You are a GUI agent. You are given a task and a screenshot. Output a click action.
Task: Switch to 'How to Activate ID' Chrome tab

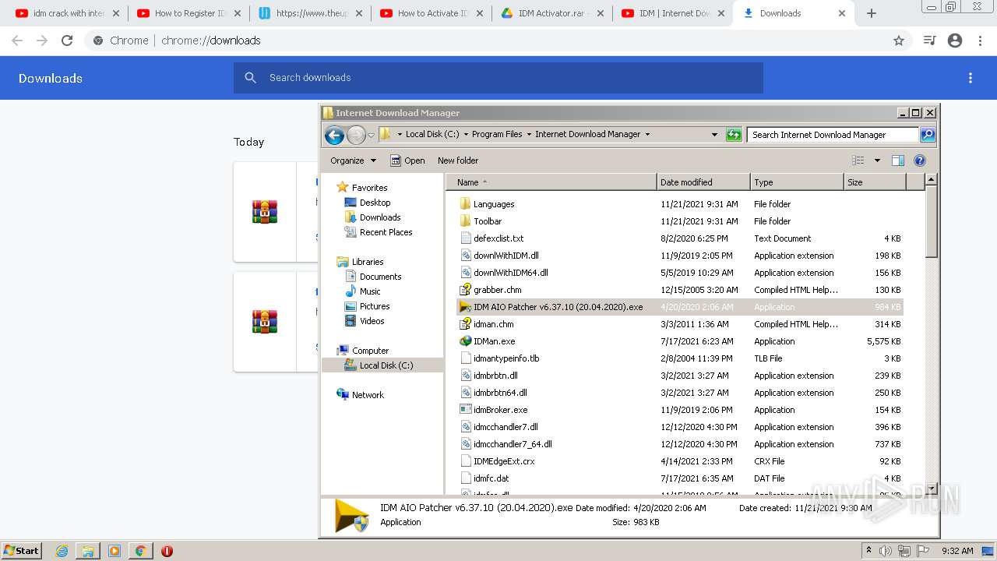(x=432, y=13)
